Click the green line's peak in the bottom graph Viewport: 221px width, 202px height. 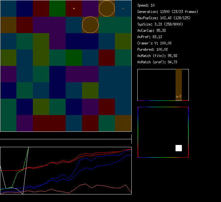(x=28, y=148)
